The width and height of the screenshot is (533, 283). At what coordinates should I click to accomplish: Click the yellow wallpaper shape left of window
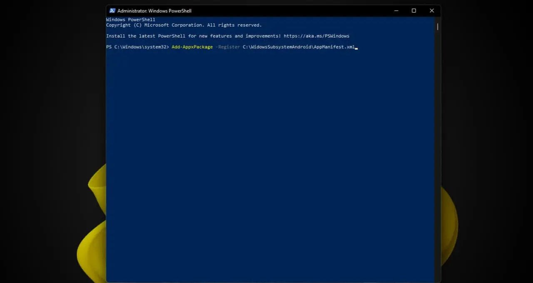(94, 233)
